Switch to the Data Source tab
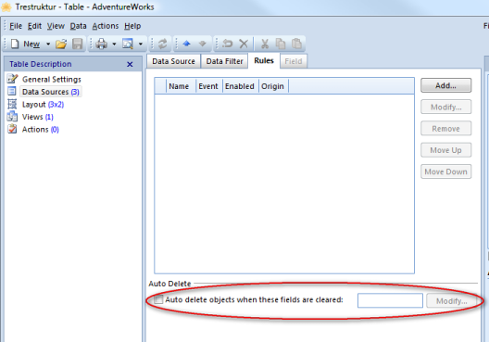489x342 pixels. tap(173, 61)
